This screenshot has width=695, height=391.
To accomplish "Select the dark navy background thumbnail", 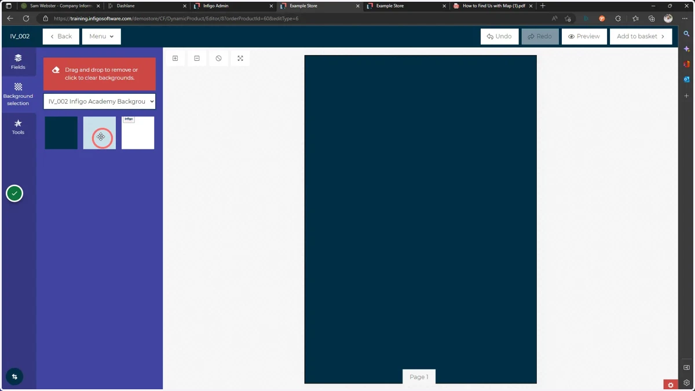I will click(x=61, y=133).
